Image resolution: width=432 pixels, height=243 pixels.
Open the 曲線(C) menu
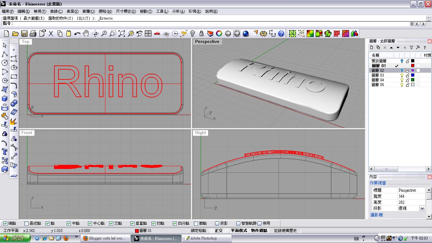[x=56, y=11]
